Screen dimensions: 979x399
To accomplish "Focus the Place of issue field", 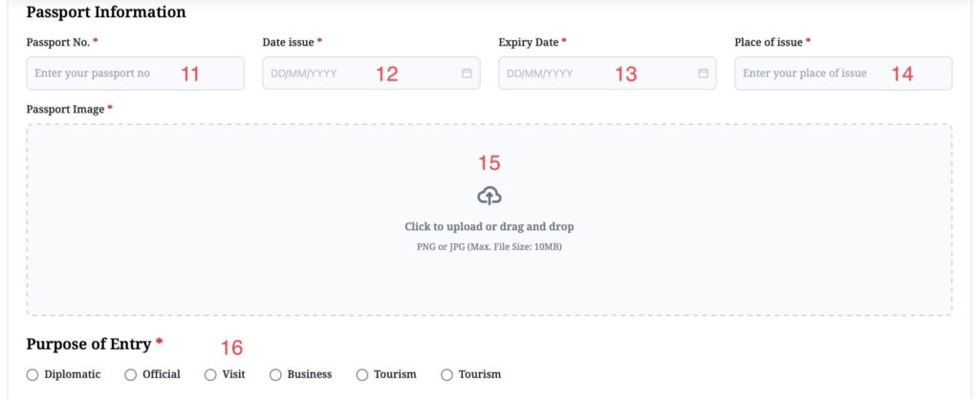I will coord(843,73).
